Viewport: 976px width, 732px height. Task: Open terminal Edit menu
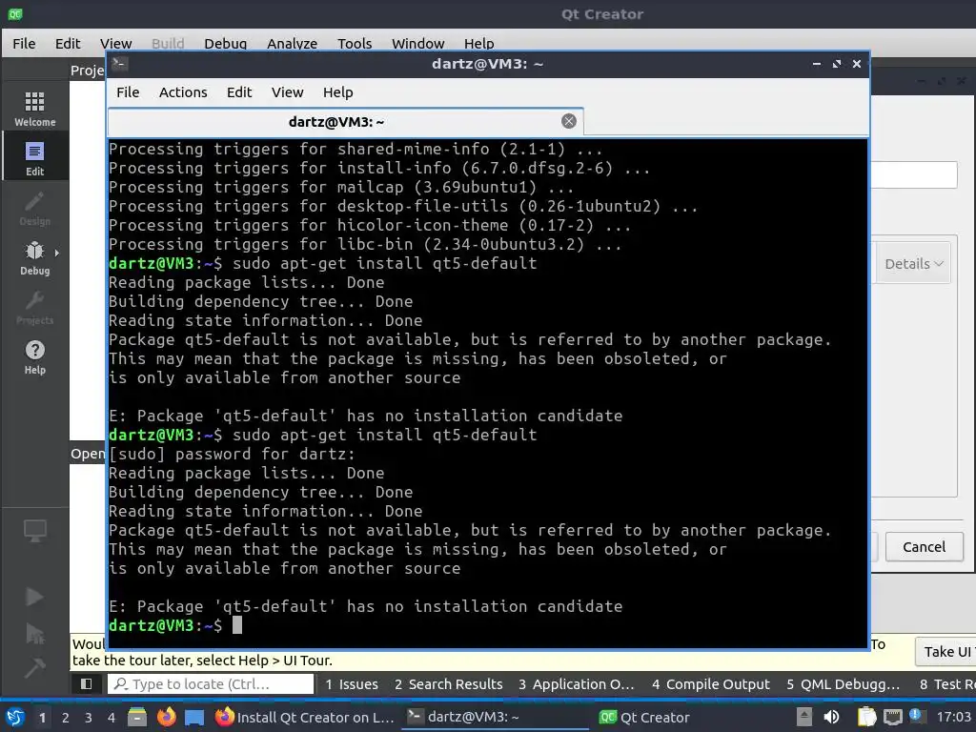click(x=239, y=92)
